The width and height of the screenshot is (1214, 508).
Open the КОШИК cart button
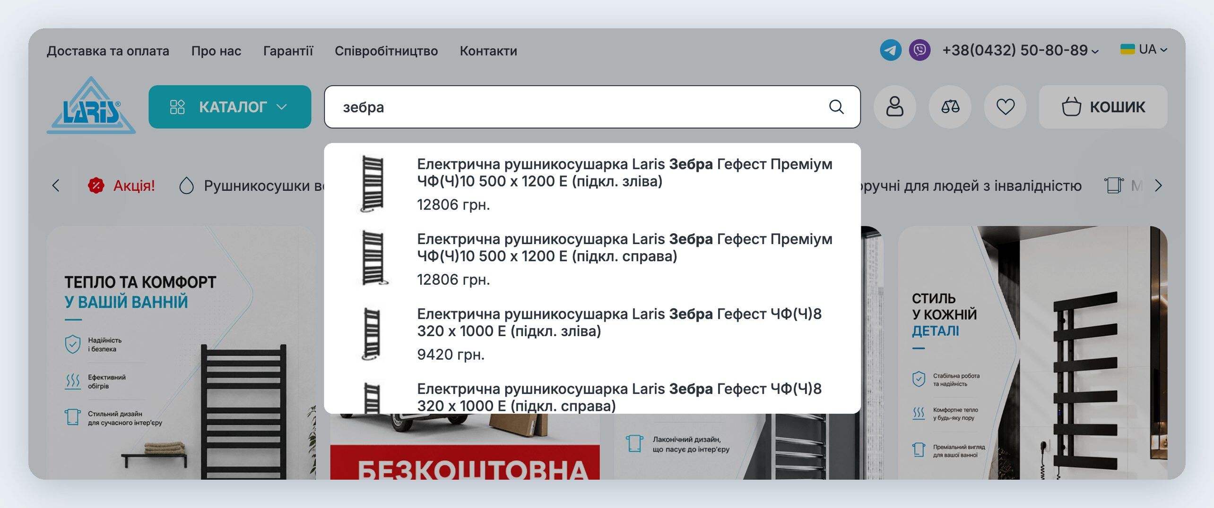pyautogui.click(x=1103, y=107)
